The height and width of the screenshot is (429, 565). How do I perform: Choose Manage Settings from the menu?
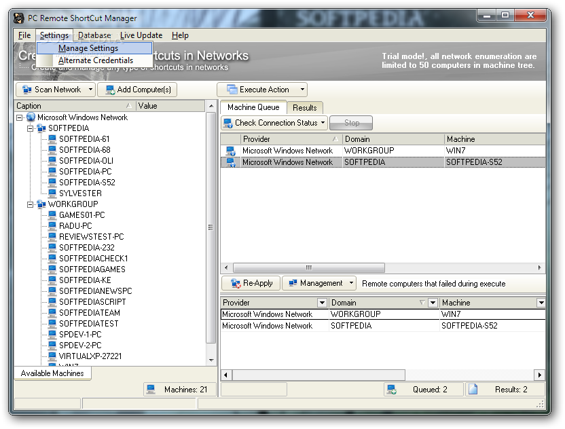pyautogui.click(x=94, y=48)
